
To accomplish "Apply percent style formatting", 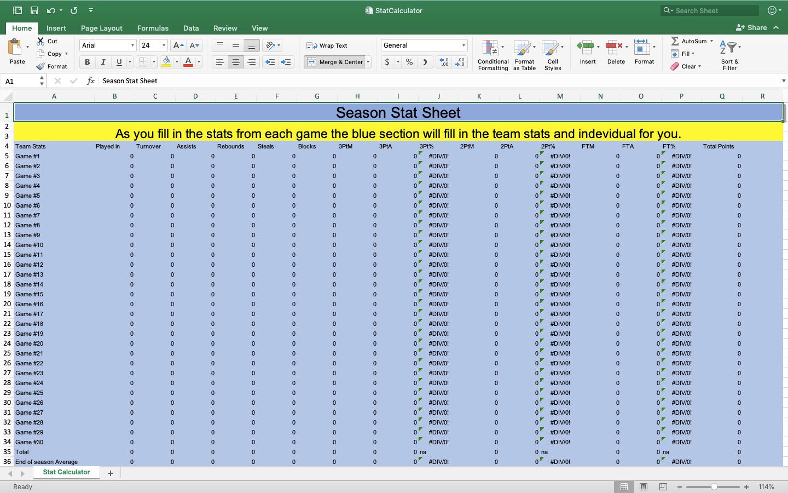I will [x=409, y=62].
